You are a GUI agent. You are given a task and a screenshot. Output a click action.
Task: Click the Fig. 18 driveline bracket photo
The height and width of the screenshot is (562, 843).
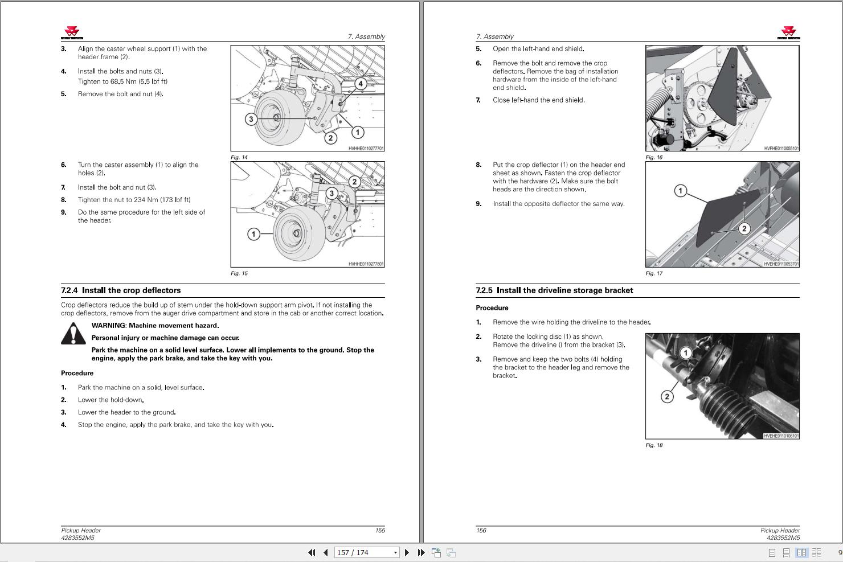tap(722, 386)
